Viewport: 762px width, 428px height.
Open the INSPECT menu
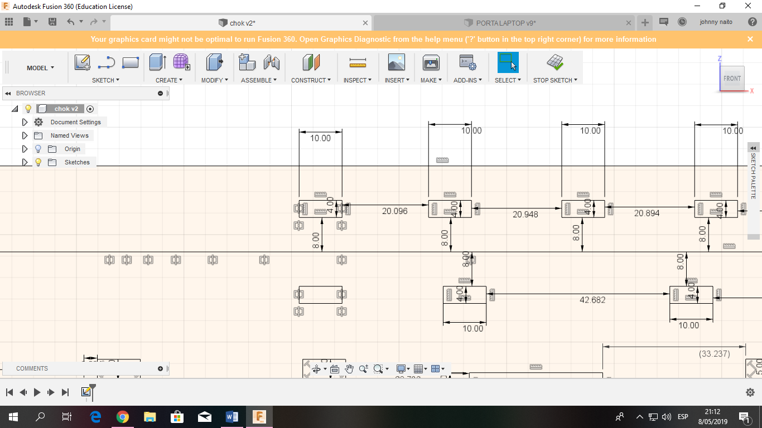coord(358,80)
